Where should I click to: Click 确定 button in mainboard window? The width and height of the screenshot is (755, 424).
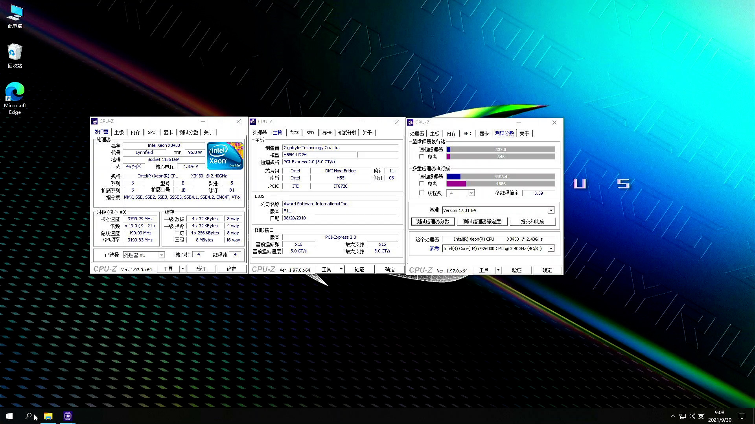click(390, 269)
